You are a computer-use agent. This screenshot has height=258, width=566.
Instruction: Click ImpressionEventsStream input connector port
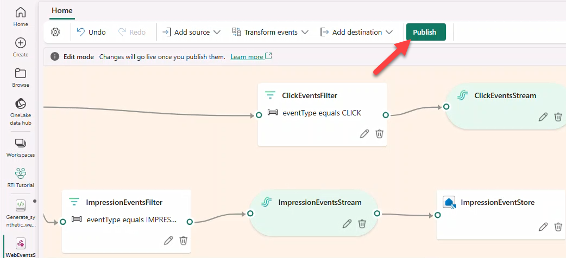pos(250,214)
